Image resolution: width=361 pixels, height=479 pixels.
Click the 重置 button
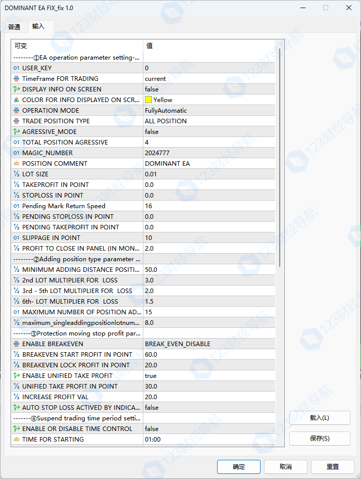[x=333, y=467]
